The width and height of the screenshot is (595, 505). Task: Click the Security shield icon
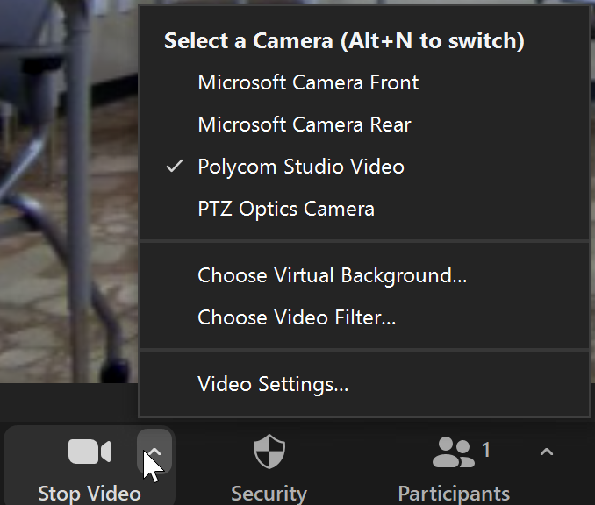(269, 452)
